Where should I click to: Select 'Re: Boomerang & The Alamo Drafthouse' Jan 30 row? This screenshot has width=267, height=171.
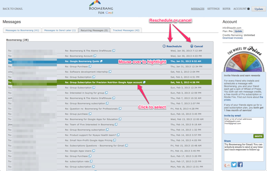coord(110,50)
